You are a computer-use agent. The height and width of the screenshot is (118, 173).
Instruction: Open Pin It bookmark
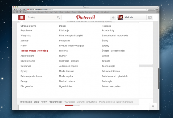(x=47, y=12)
